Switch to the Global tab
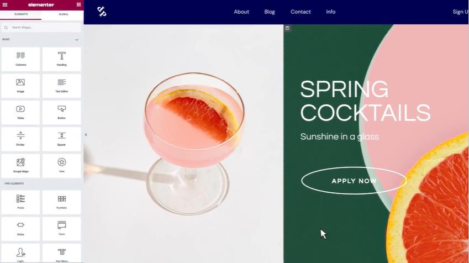Viewport: 469px width, 263px height. coord(63,14)
